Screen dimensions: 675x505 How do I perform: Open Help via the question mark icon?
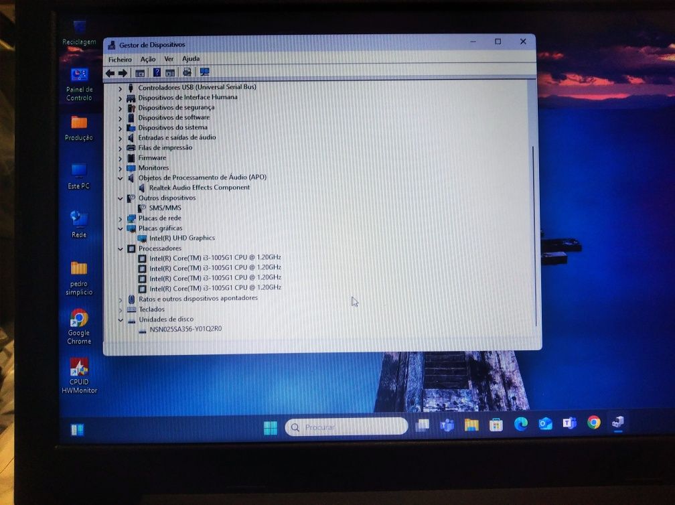point(157,72)
